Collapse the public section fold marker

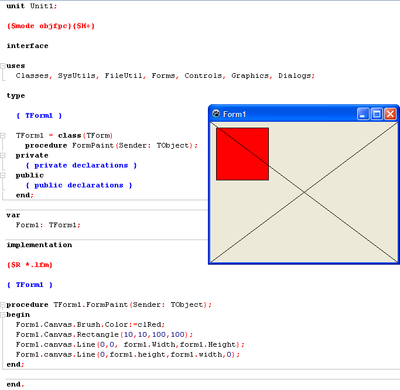pyautogui.click(x=2, y=175)
